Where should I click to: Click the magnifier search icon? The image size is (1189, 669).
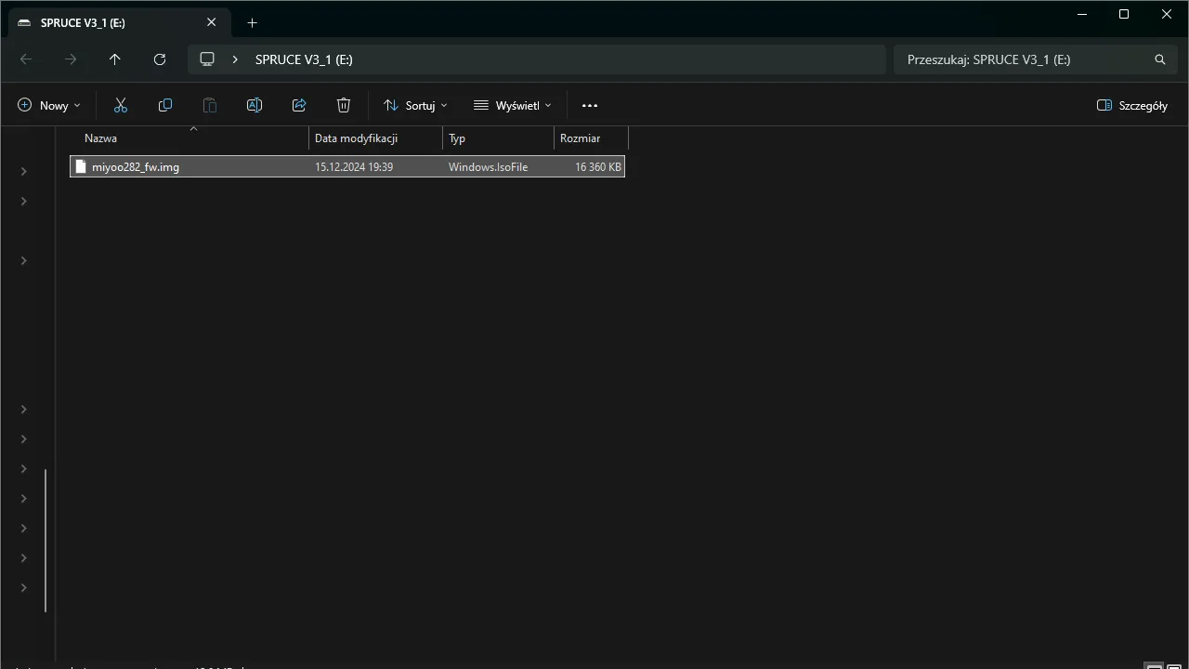coord(1159,59)
